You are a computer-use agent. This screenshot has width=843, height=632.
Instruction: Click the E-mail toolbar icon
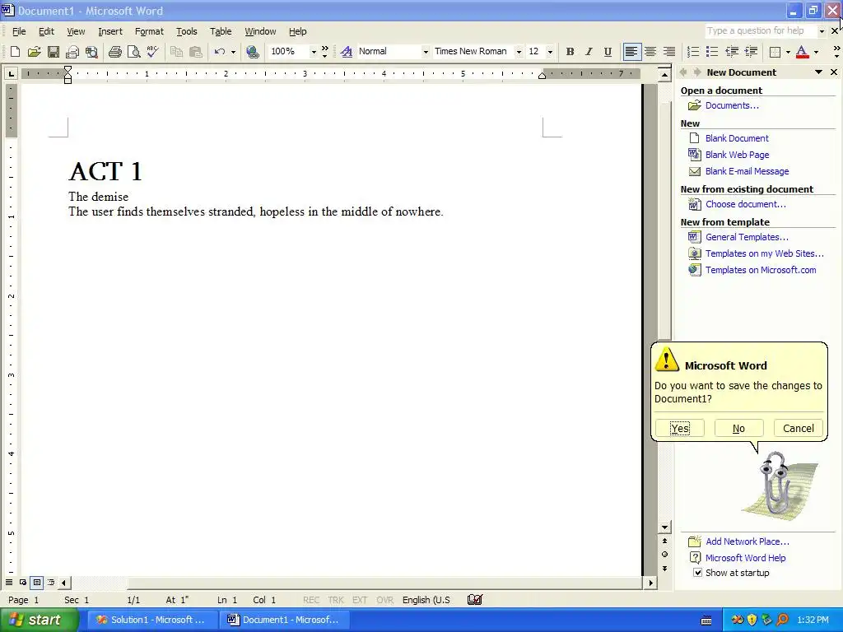[72, 52]
